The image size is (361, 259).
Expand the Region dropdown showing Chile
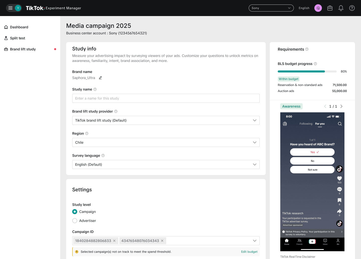click(166, 142)
